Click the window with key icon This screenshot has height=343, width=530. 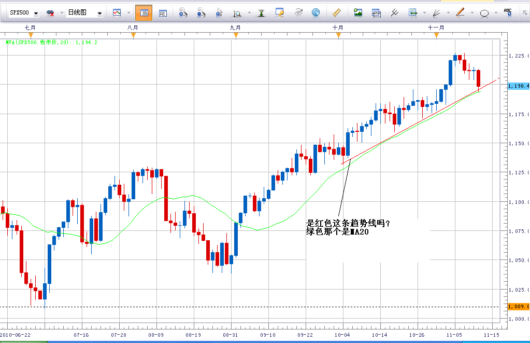point(280,13)
